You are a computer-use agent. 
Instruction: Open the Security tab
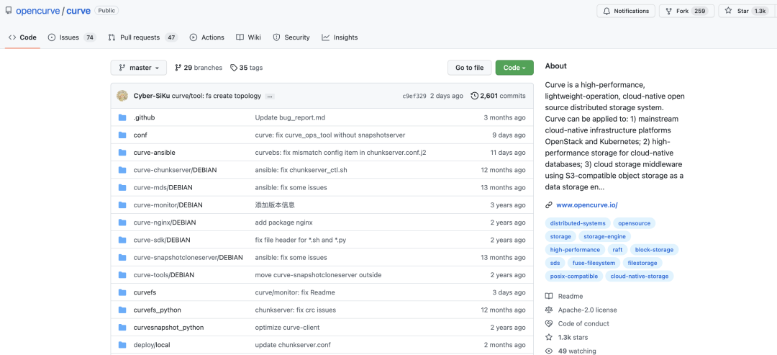click(x=291, y=37)
